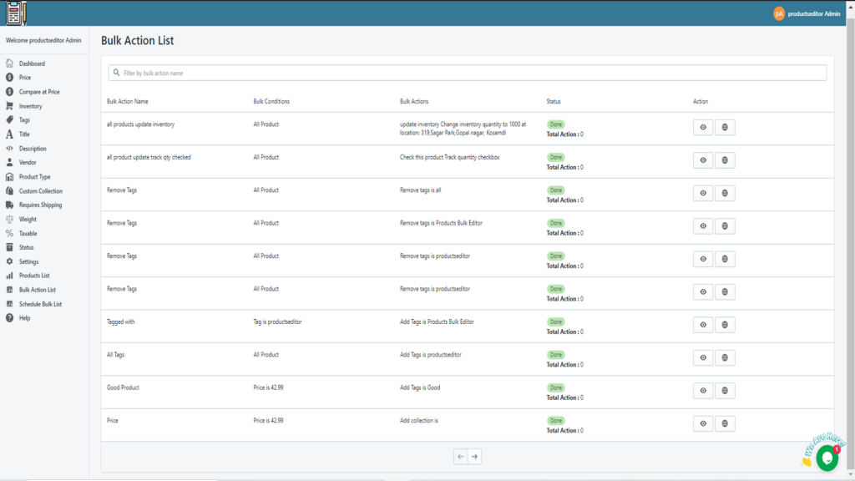Viewport: 855px width, 481px height.
Task: Click the 'Bulk Action Name' column header
Action: click(x=128, y=101)
